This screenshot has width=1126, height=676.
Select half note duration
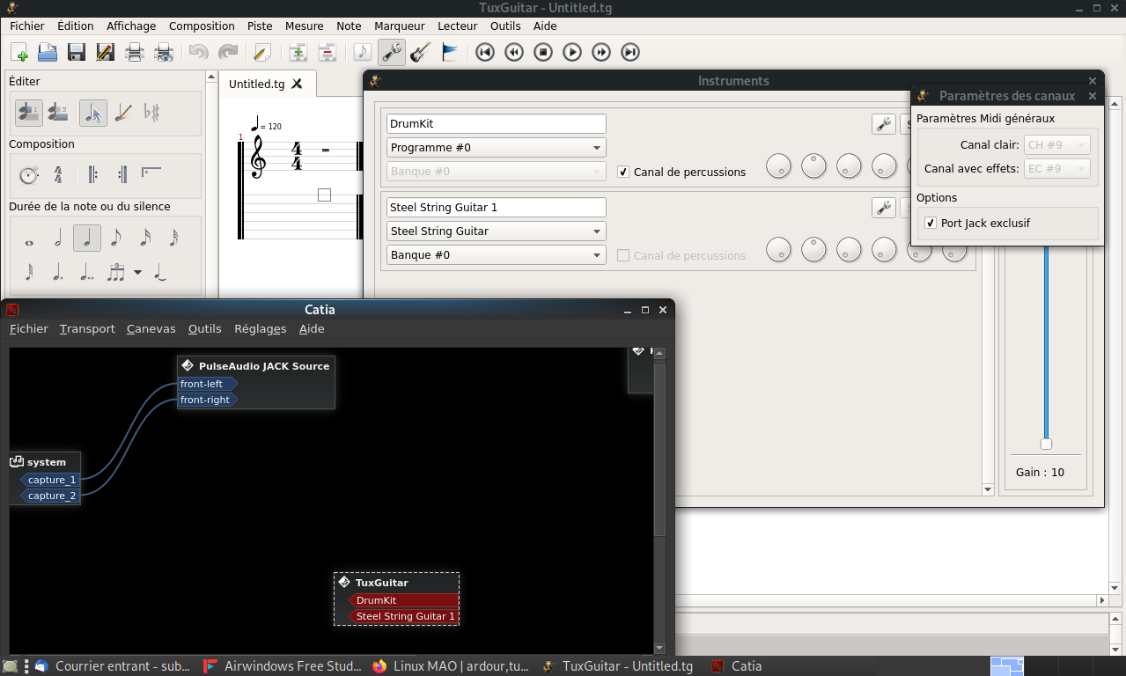click(58, 238)
